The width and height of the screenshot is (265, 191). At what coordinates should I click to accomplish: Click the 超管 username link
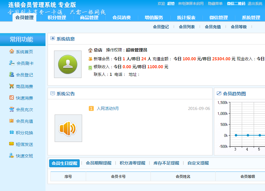[171, 4]
